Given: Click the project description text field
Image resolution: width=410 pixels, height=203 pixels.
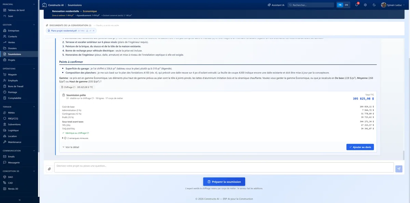Looking at the screenshot, I should click(x=224, y=167).
